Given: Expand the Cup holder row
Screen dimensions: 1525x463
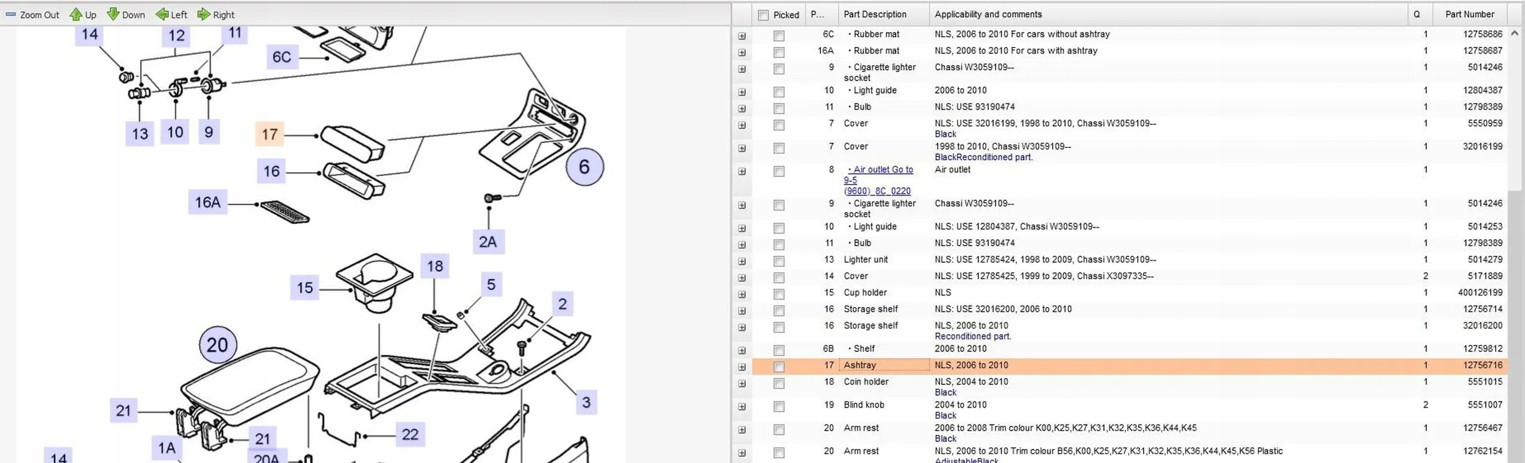Looking at the screenshot, I should tap(742, 294).
